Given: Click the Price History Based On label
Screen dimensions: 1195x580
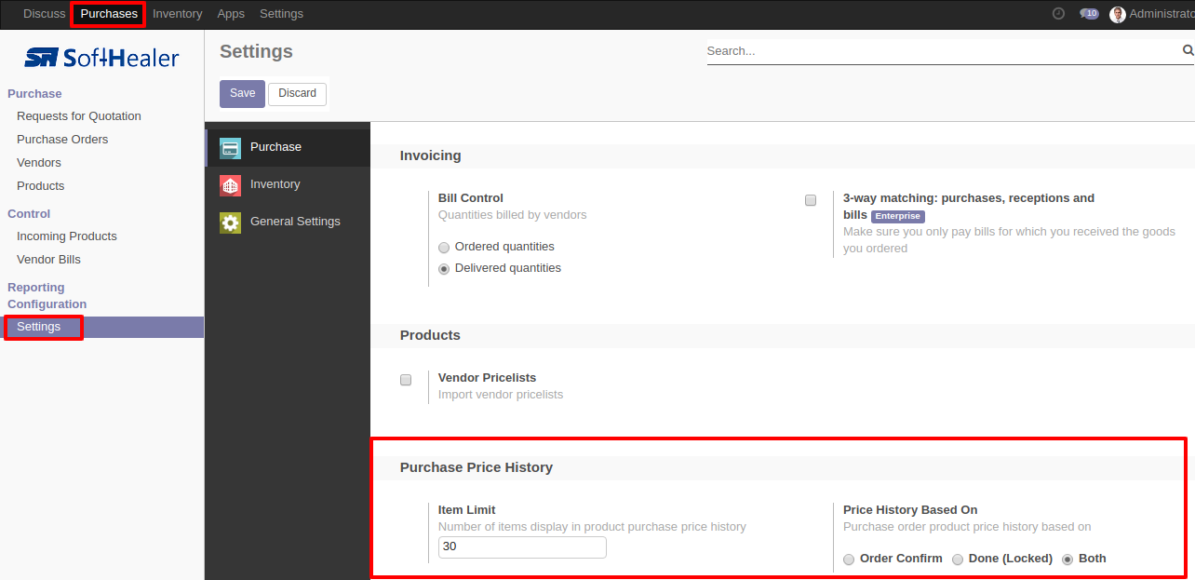Looking at the screenshot, I should (x=910, y=510).
